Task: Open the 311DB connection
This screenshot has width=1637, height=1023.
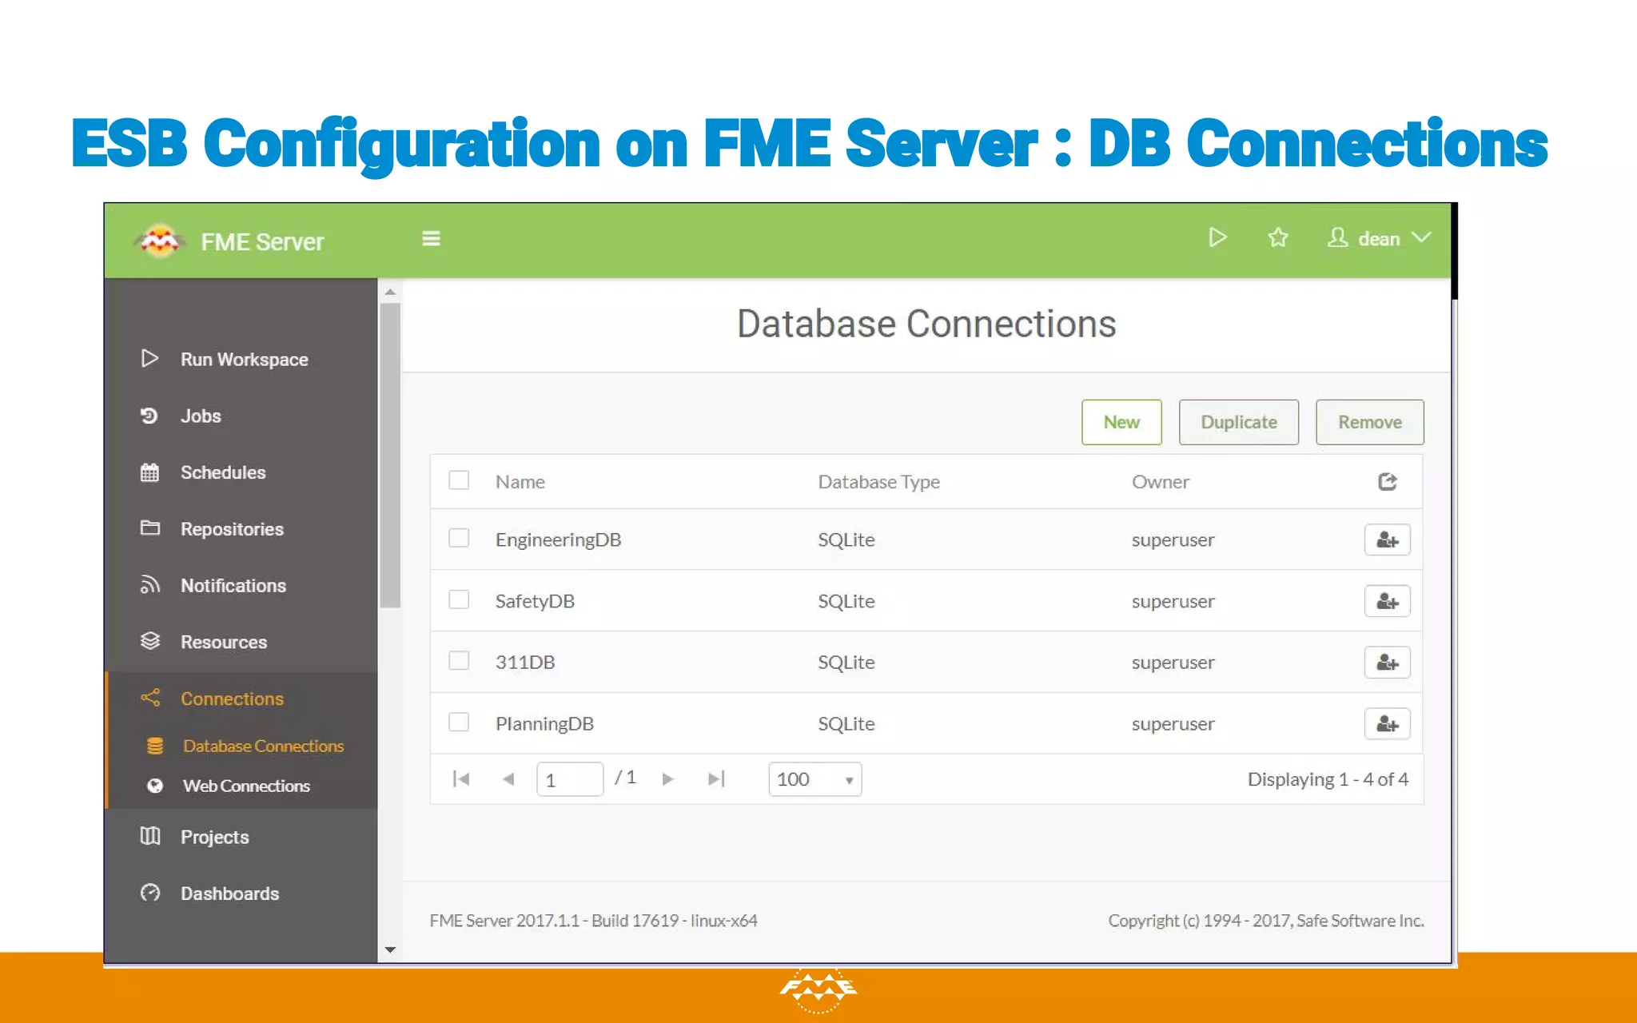Action: pos(525,662)
